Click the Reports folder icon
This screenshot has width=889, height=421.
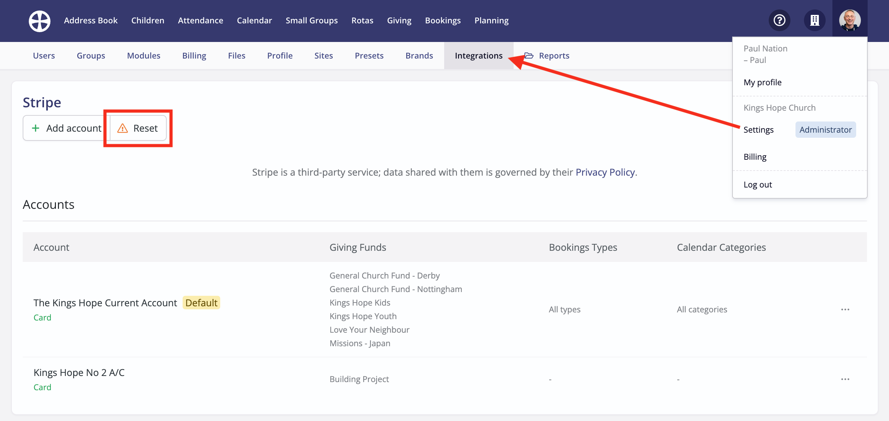(529, 56)
